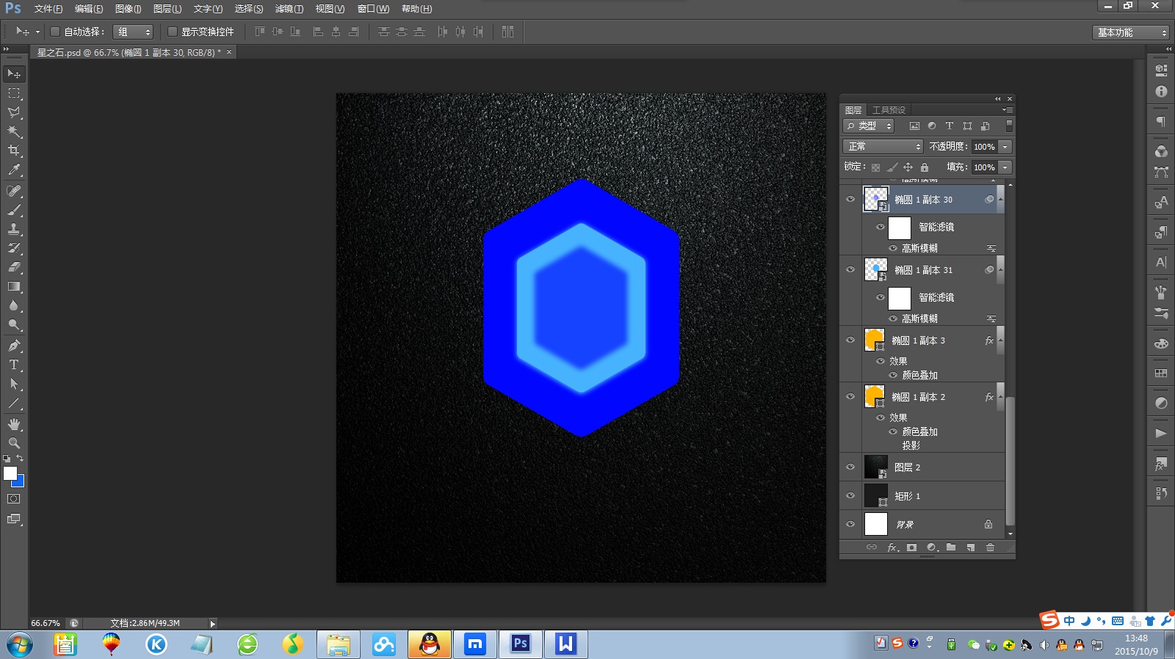Open the auto-select 组 dropdown
The image size is (1175, 659).
pyautogui.click(x=133, y=32)
